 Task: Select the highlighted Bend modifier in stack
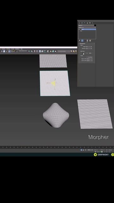click(x=89, y=29)
